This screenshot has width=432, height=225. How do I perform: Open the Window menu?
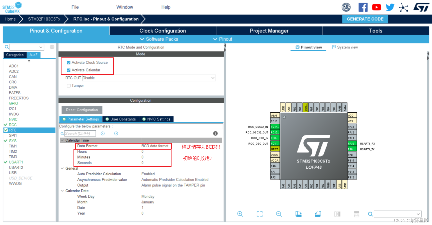(x=125, y=7)
